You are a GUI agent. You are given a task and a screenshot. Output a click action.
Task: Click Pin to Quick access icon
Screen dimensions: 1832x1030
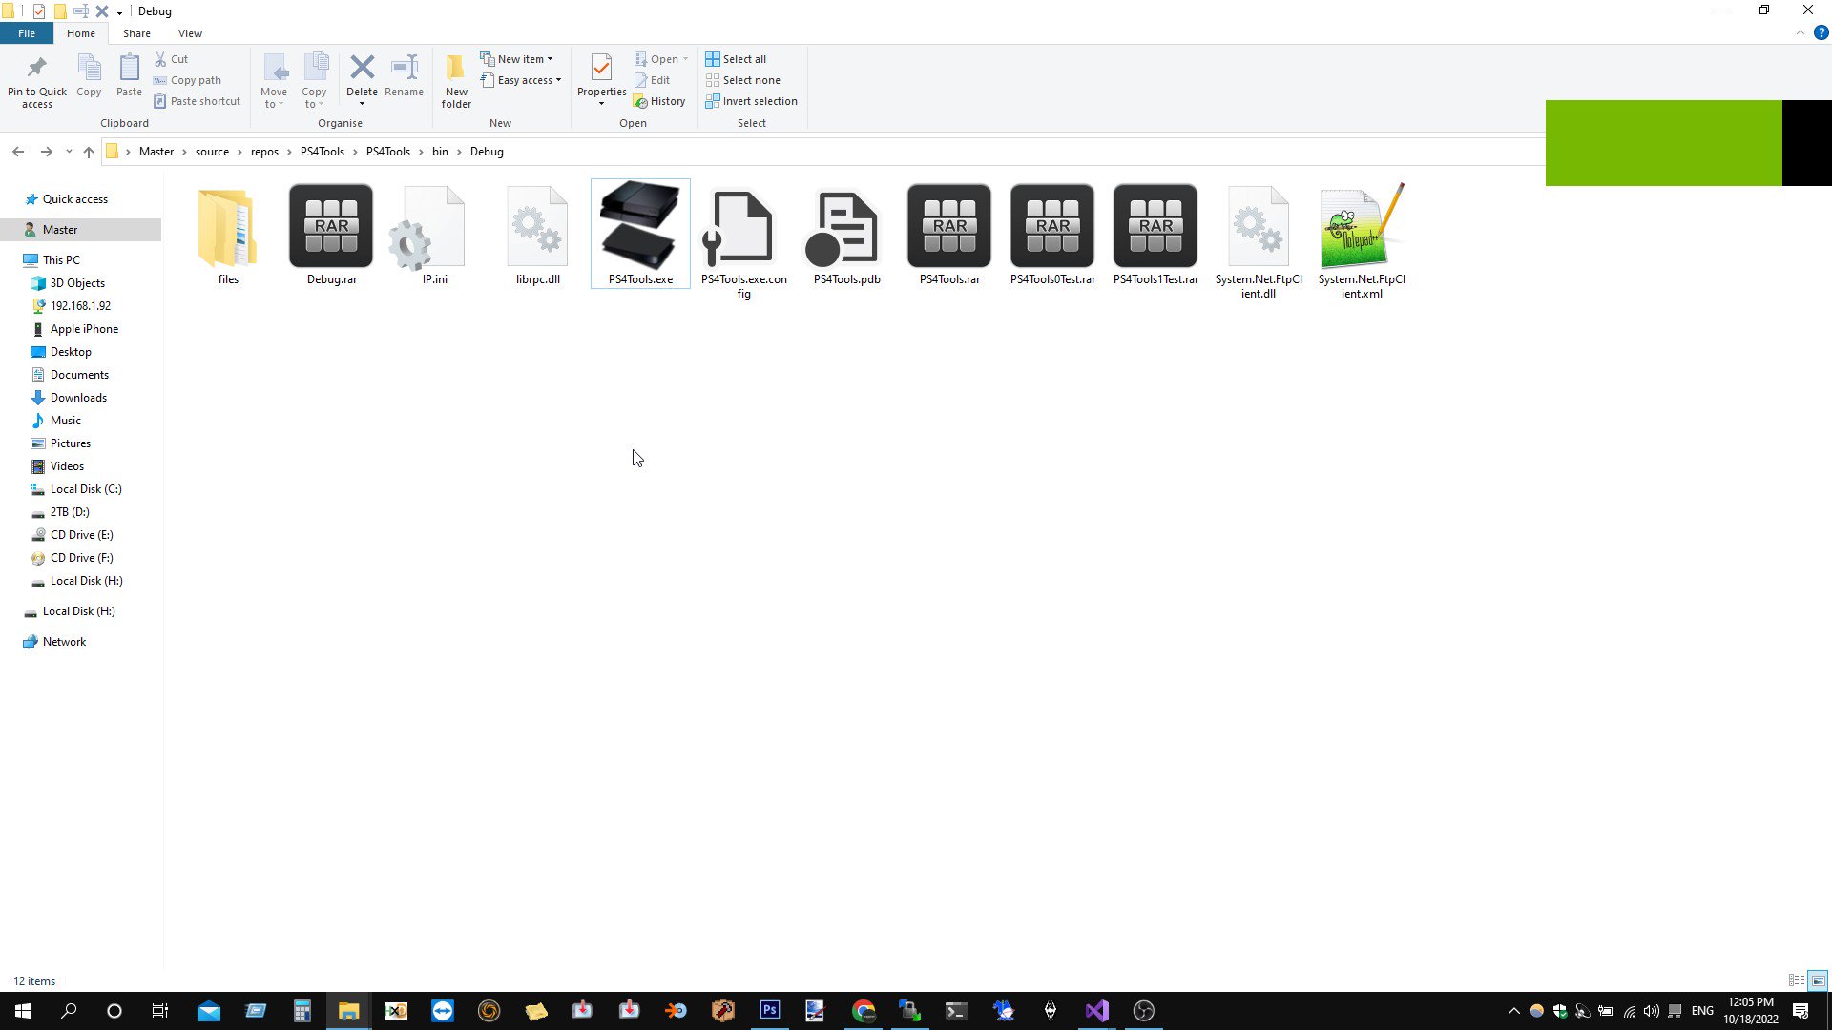click(x=36, y=68)
